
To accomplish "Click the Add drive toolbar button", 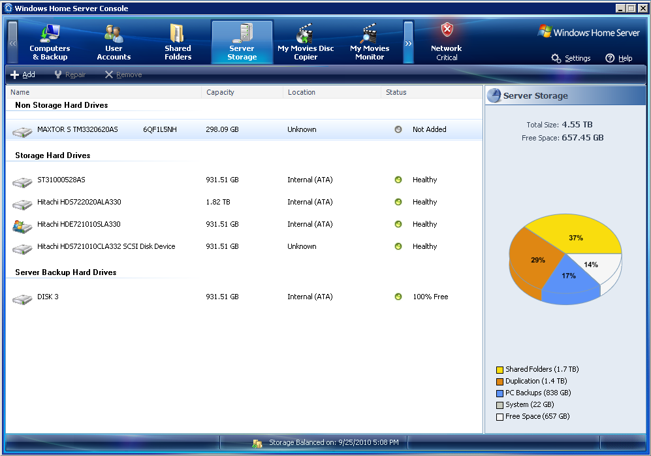I will (23, 74).
